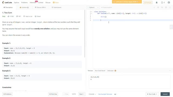Click Pick One random problem
Image resolution: width=173 pixels, height=97 pixels.
click(53, 94)
